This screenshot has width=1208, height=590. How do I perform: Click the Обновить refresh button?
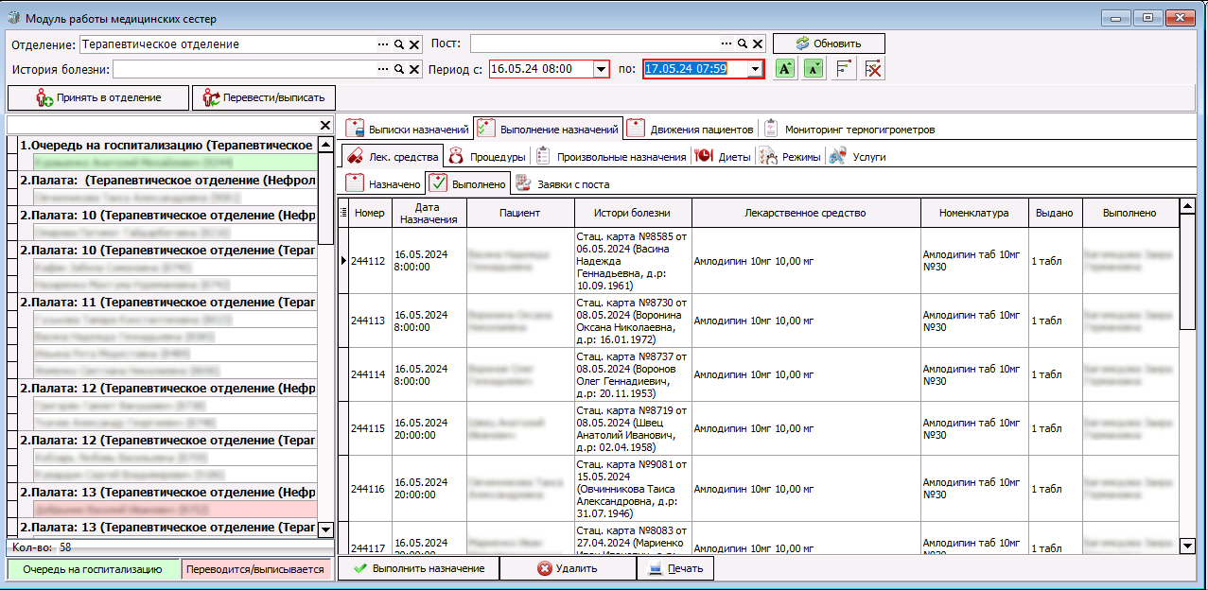[x=829, y=43]
